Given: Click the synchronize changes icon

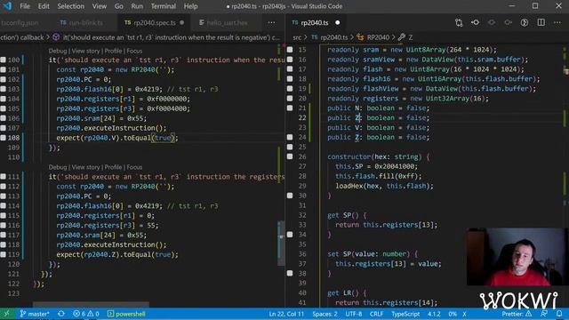Looking at the screenshot, I should point(61,314).
